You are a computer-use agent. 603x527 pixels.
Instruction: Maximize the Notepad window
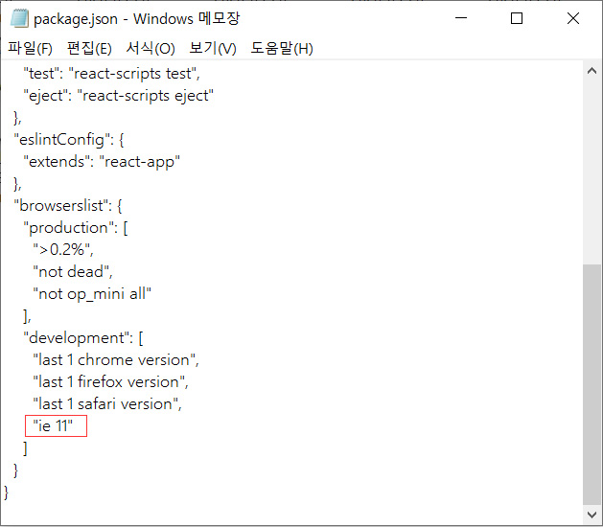517,18
